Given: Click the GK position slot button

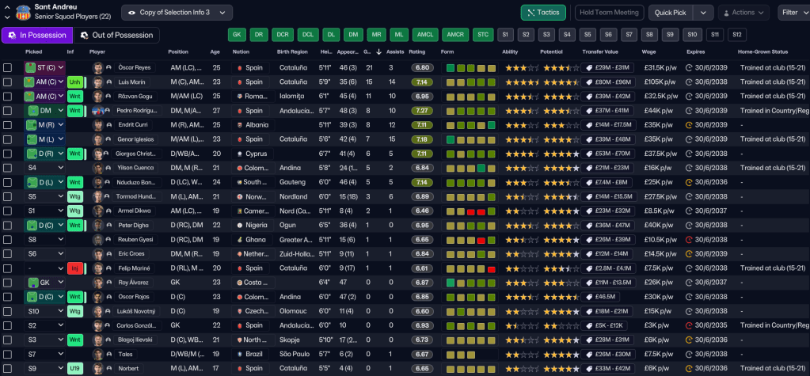Looking at the screenshot, I should click(x=236, y=35).
